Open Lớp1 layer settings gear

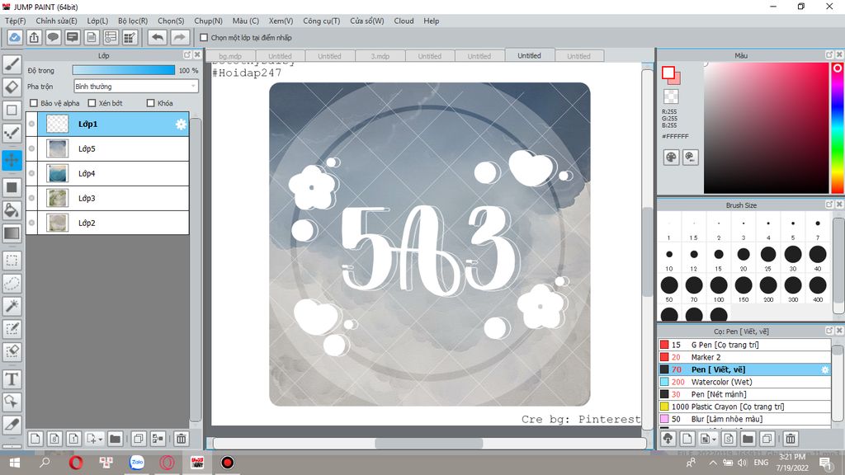(181, 125)
